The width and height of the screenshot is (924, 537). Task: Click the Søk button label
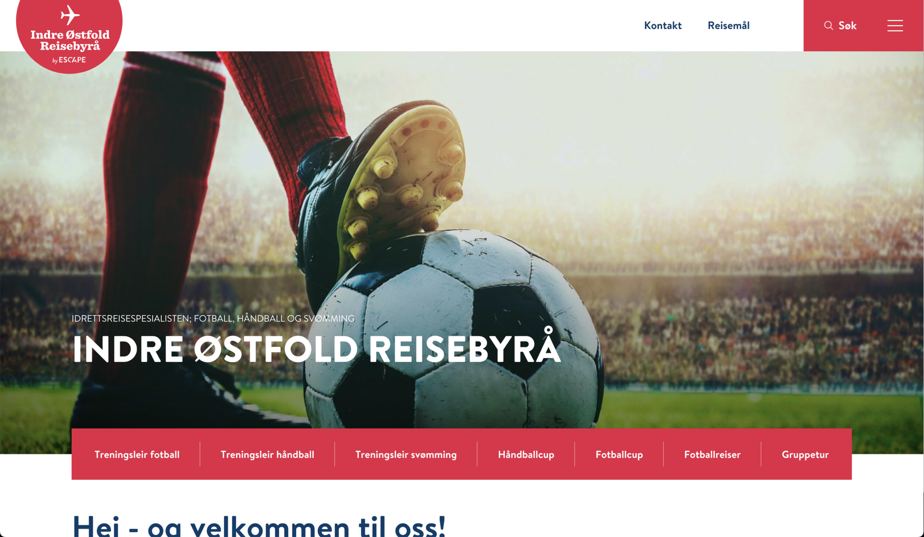point(848,26)
